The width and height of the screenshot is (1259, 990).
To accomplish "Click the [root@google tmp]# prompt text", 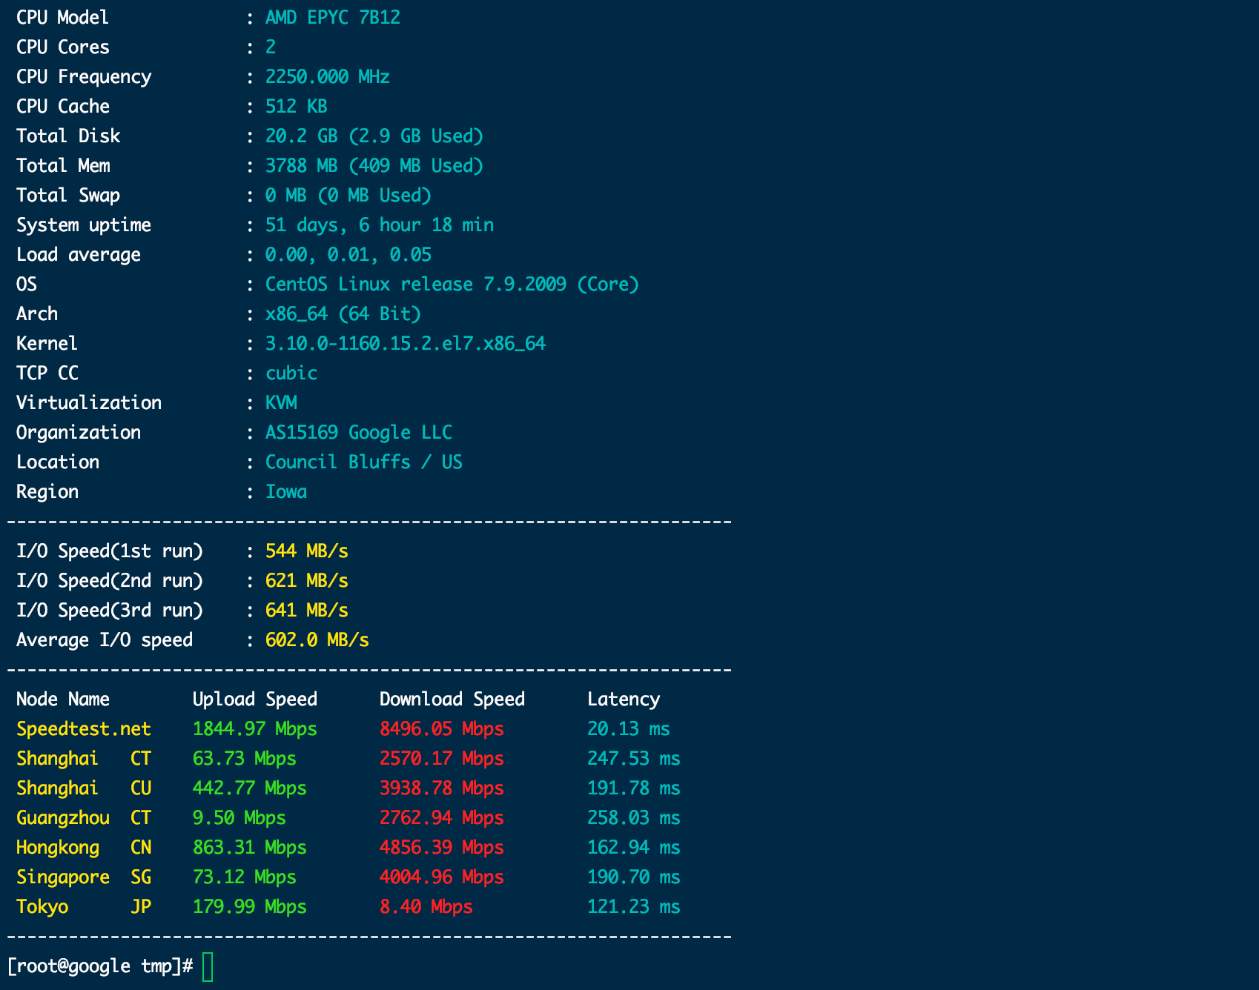I will tap(100, 966).
